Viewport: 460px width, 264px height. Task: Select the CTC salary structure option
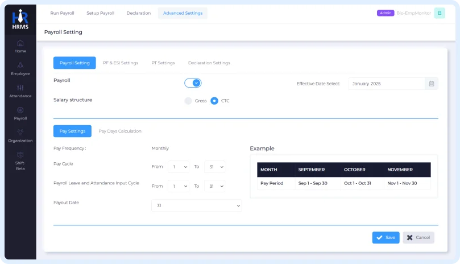(214, 101)
